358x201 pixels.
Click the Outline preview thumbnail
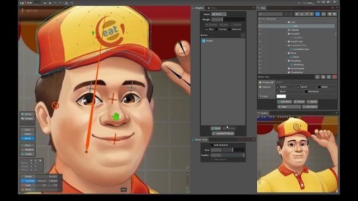(298, 154)
